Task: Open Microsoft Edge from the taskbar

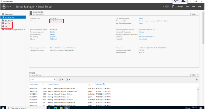Action: [x=55, y=108]
